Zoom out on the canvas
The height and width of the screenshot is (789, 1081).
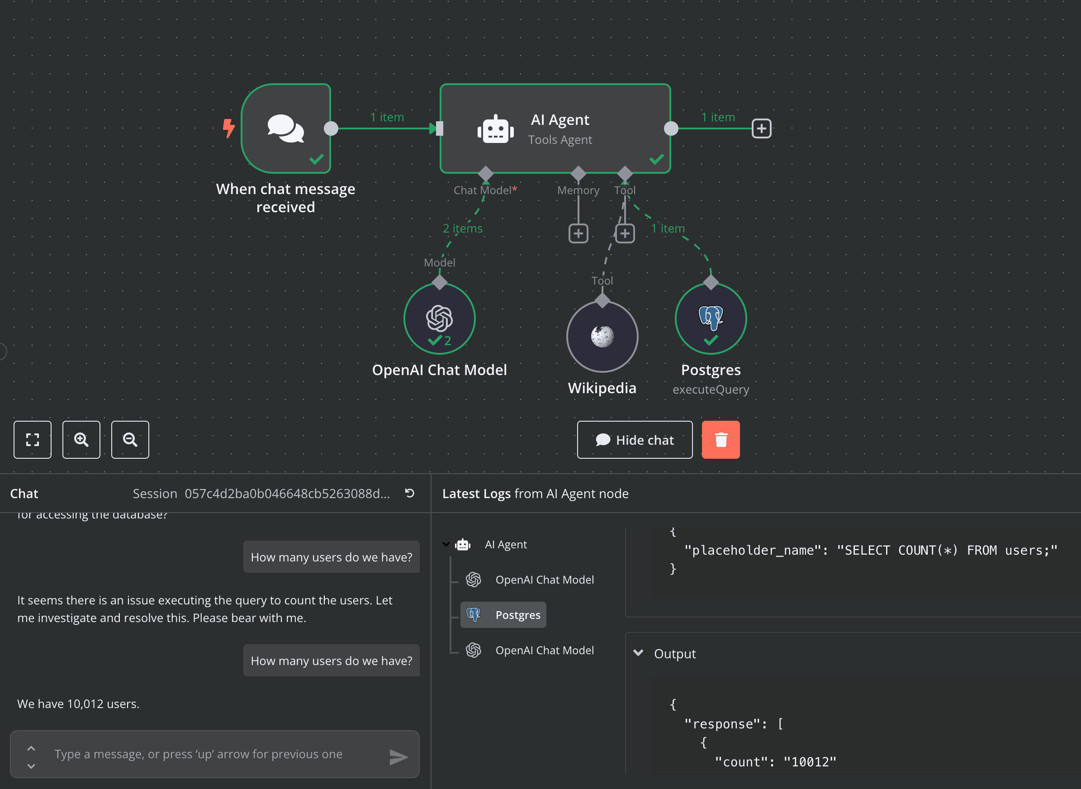[x=130, y=439]
